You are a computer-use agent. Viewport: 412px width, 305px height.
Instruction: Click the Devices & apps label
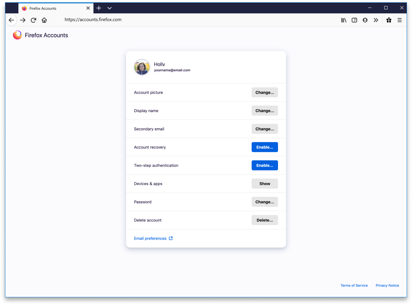tap(148, 184)
